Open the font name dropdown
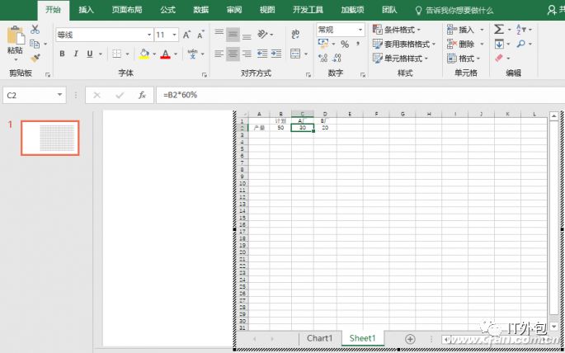 pyautogui.click(x=149, y=35)
